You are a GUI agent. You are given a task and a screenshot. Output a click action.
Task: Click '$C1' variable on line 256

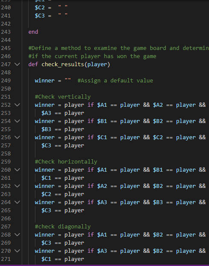point(102,137)
